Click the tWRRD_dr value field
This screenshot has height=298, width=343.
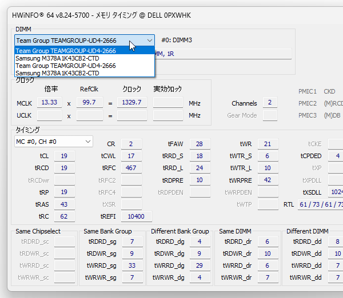coord(268,265)
